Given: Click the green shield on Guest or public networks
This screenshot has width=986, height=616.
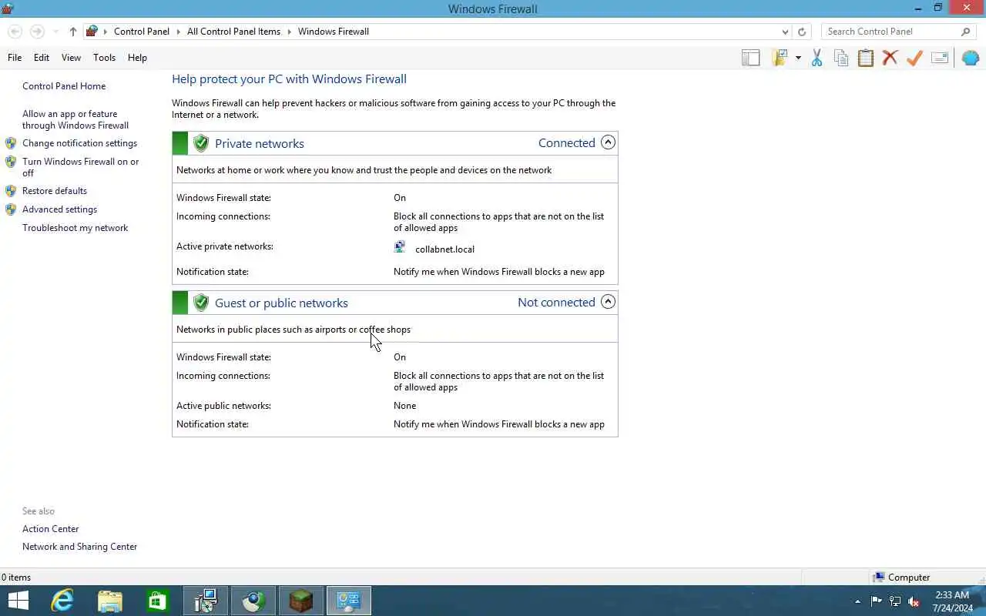Looking at the screenshot, I should [x=201, y=303].
